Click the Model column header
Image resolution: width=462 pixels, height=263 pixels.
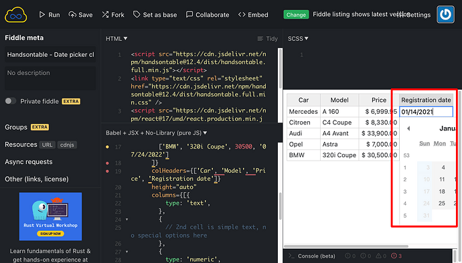pyautogui.click(x=339, y=100)
